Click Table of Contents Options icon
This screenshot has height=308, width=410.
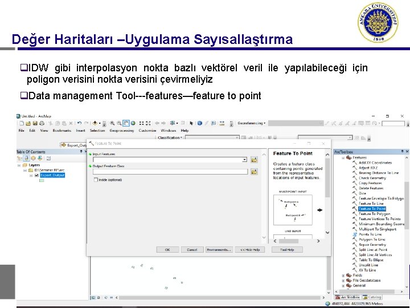click(x=48, y=158)
